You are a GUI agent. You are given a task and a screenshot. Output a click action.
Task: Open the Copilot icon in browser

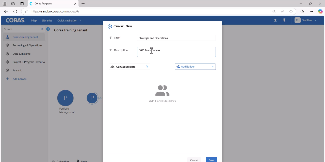(320, 11)
